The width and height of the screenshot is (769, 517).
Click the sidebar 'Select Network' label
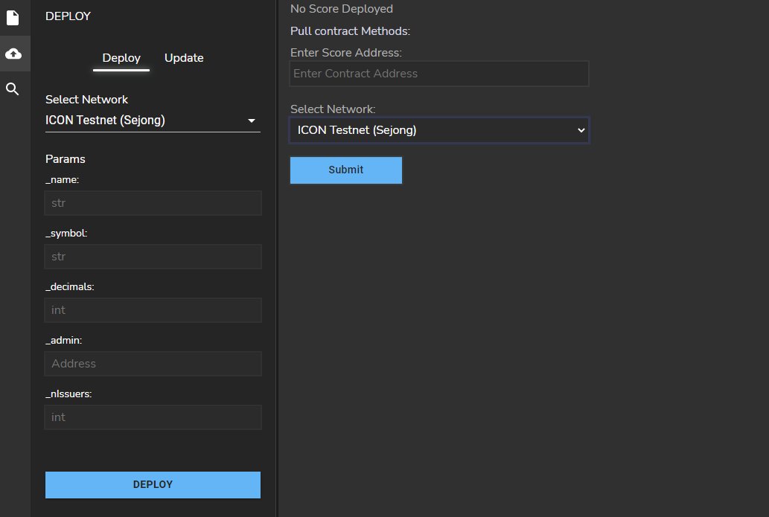(x=86, y=100)
